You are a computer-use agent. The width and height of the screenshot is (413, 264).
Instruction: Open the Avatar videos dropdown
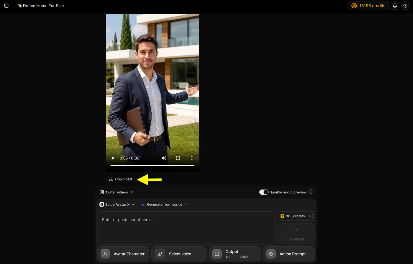point(116,192)
